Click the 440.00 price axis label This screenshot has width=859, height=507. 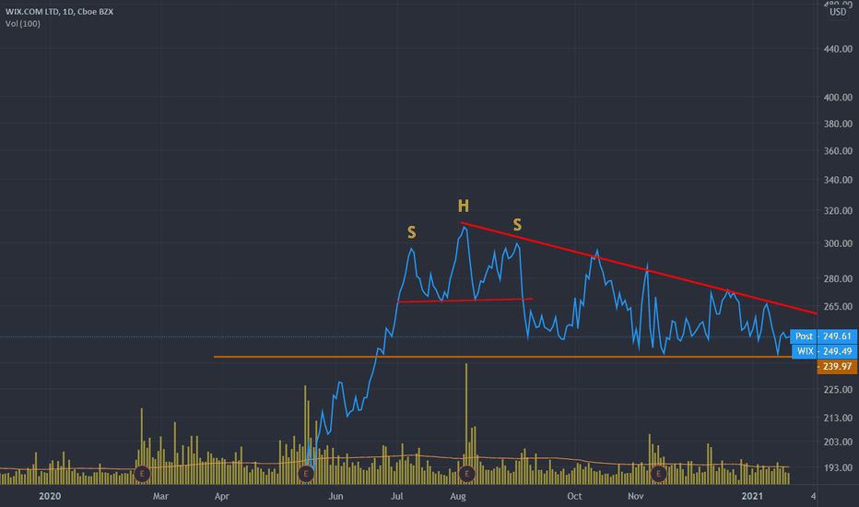tap(838, 49)
